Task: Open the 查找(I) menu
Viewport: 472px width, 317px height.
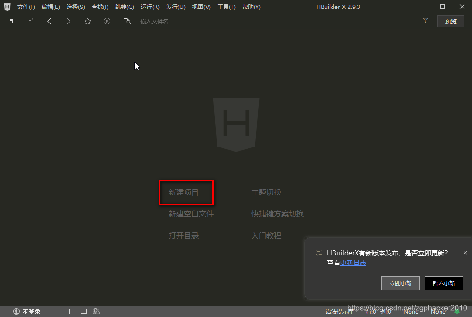Action: point(100,7)
